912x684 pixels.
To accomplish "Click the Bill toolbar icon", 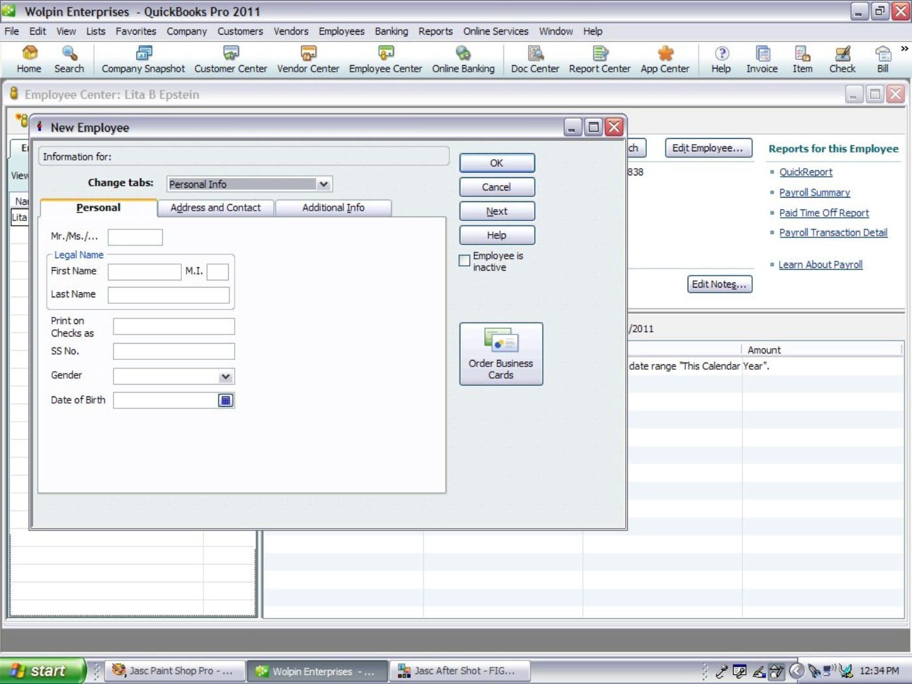I will [x=883, y=59].
